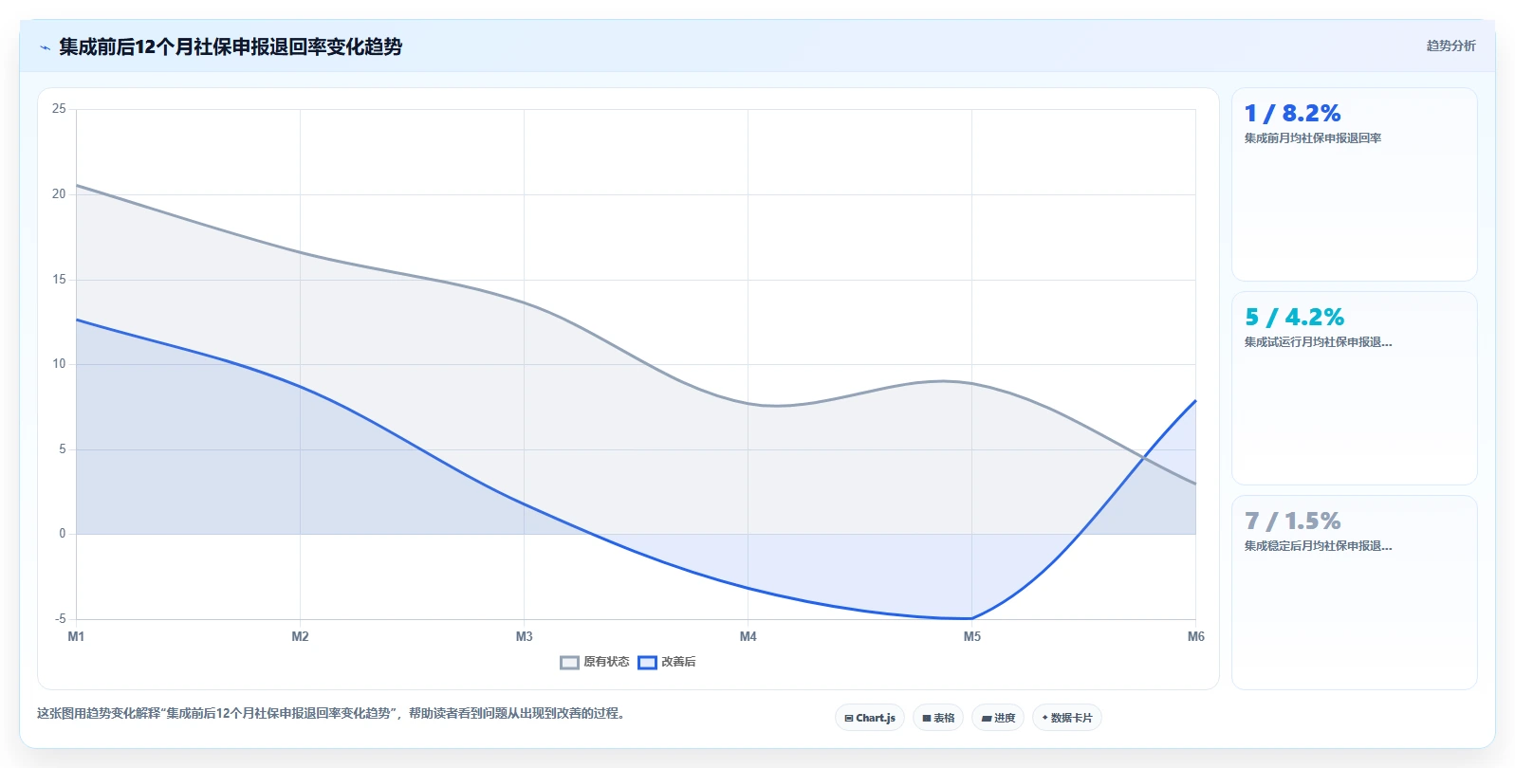Select the 数据卡片 tag pill
Image resolution: width=1515 pixels, height=768 pixels.
point(1067,718)
